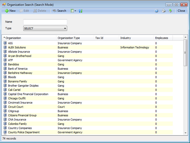
Task: Select the CNA Insurance name
Action: (17, 119)
